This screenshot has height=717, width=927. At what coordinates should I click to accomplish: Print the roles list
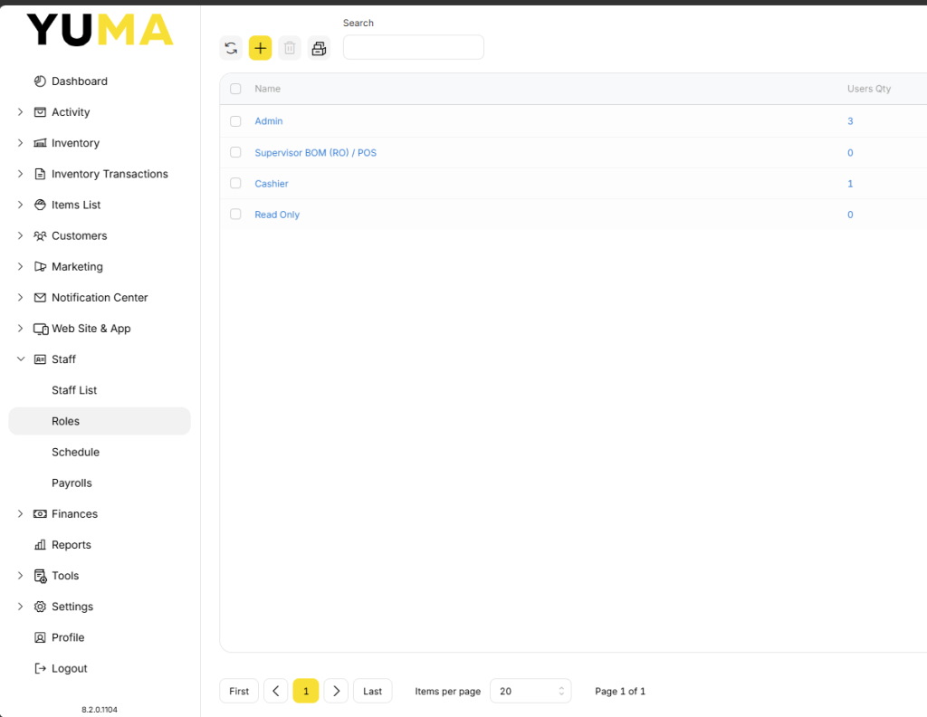click(320, 48)
